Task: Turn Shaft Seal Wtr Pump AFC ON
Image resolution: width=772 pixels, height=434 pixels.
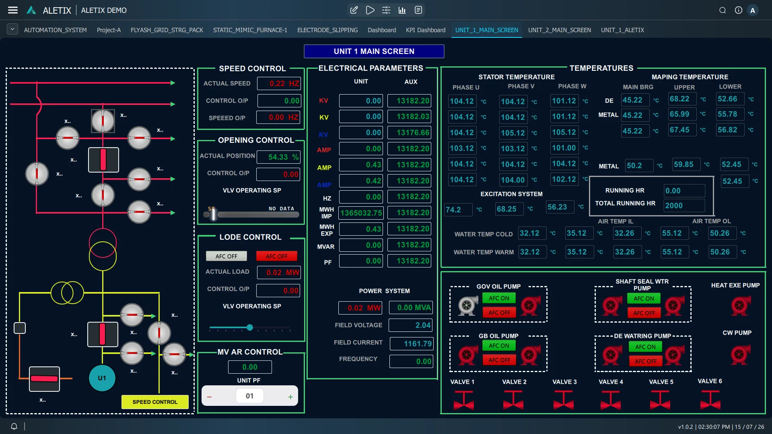Action: tap(644, 298)
